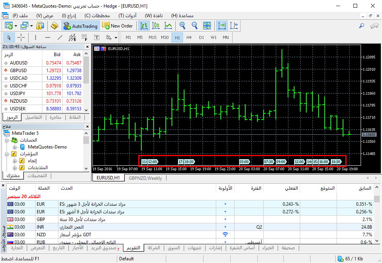
Task: Open the chat bubbles icon
Action: coord(374,26)
